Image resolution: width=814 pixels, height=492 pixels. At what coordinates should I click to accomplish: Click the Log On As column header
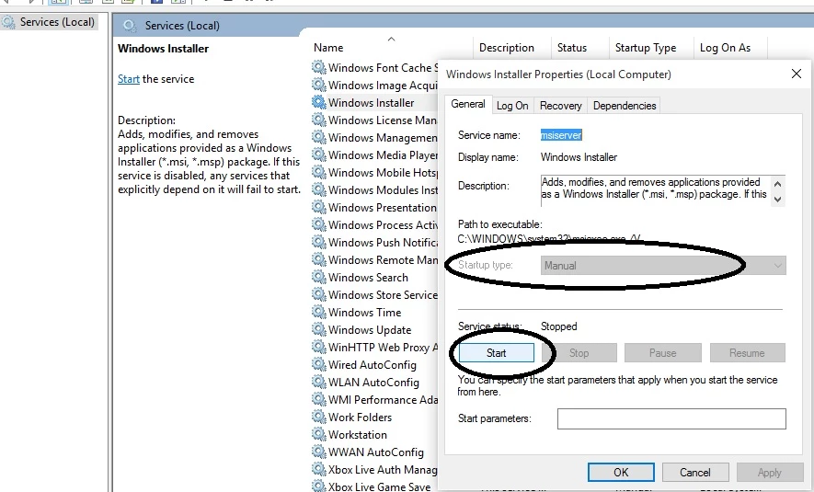coord(725,48)
